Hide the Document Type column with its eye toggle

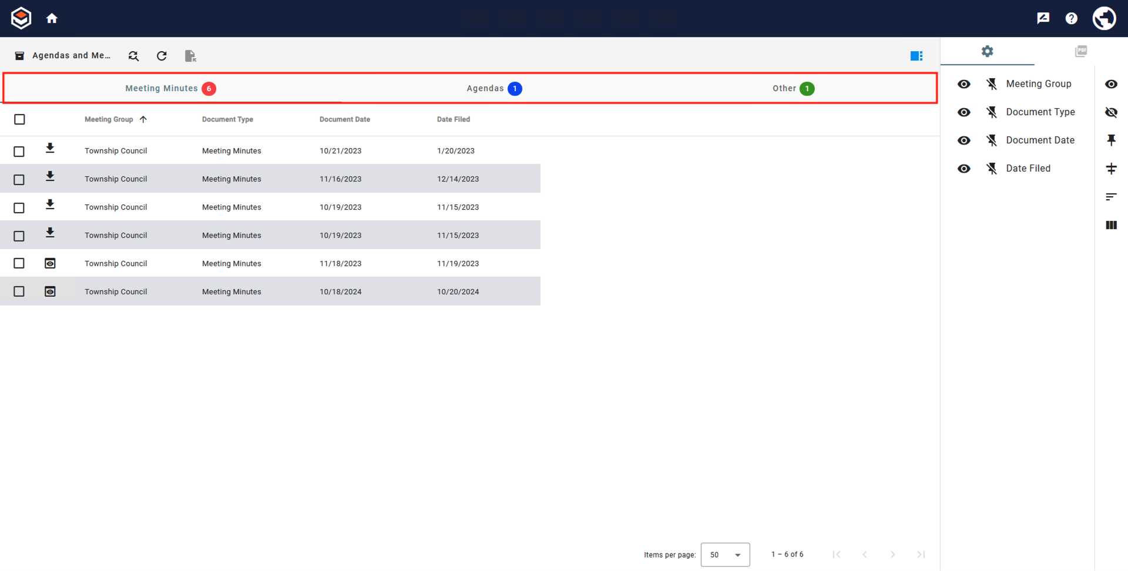[964, 112]
